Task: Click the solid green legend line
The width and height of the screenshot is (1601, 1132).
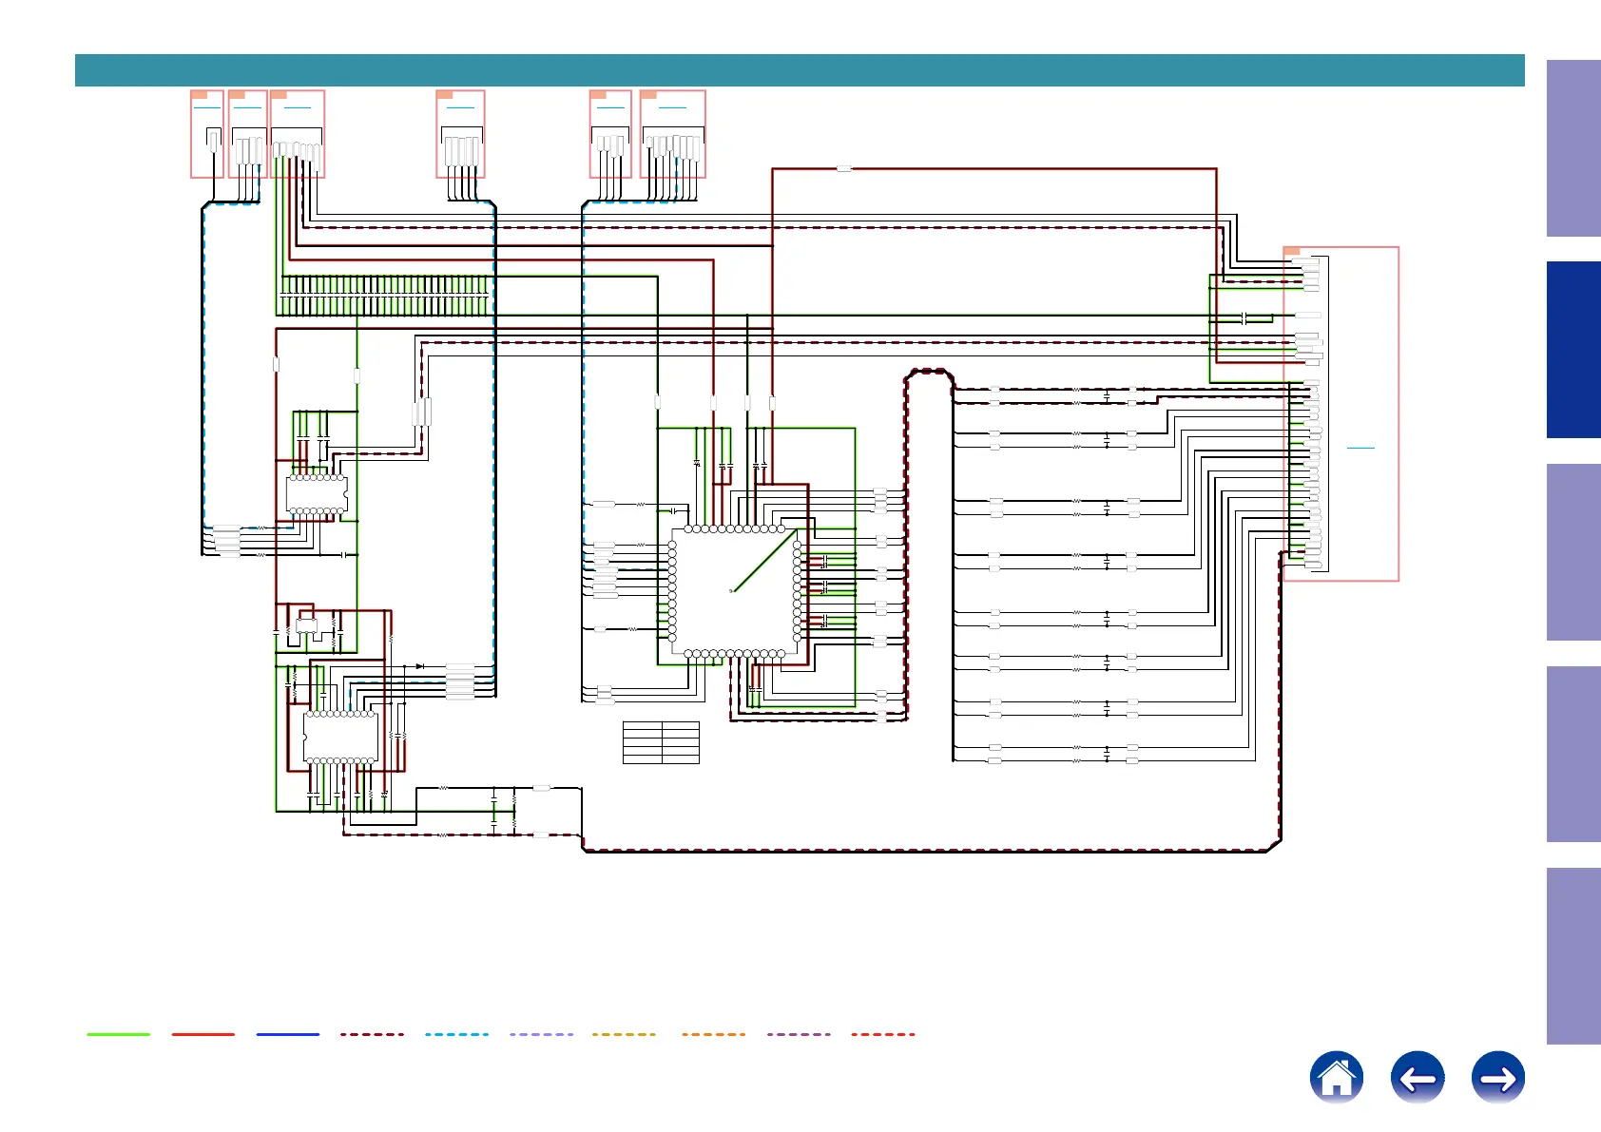Action: coord(119,1034)
